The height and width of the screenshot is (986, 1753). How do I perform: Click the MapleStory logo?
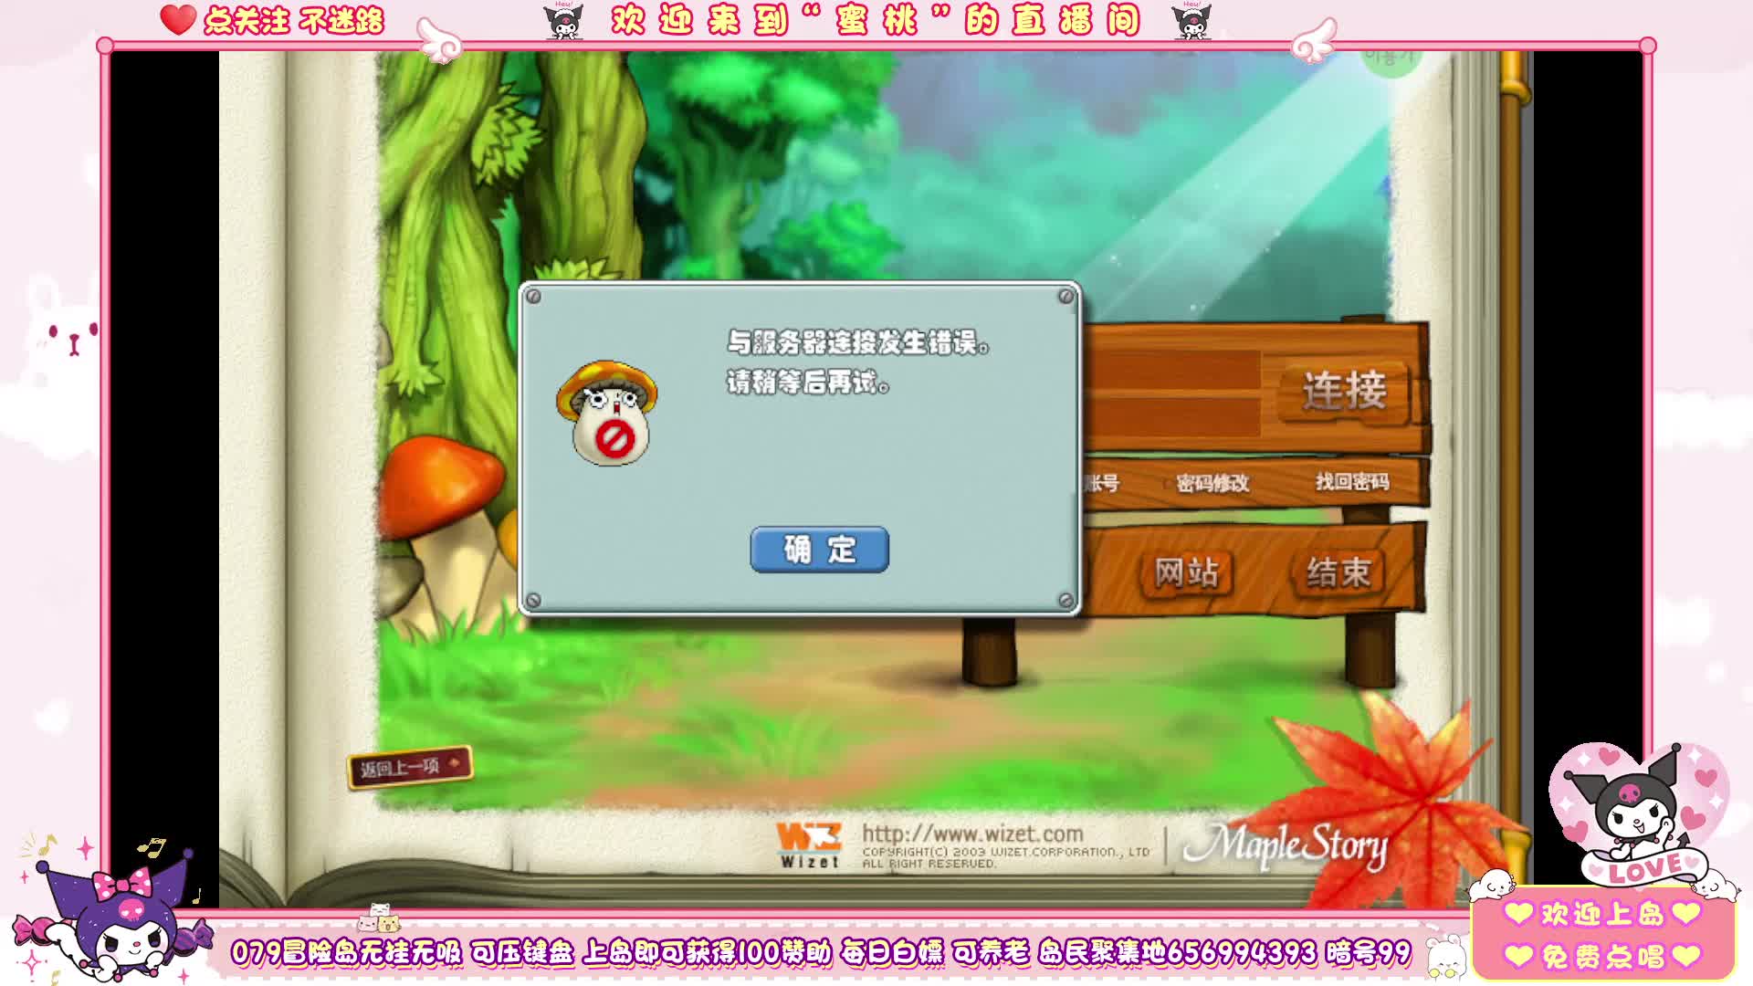pos(1286,845)
